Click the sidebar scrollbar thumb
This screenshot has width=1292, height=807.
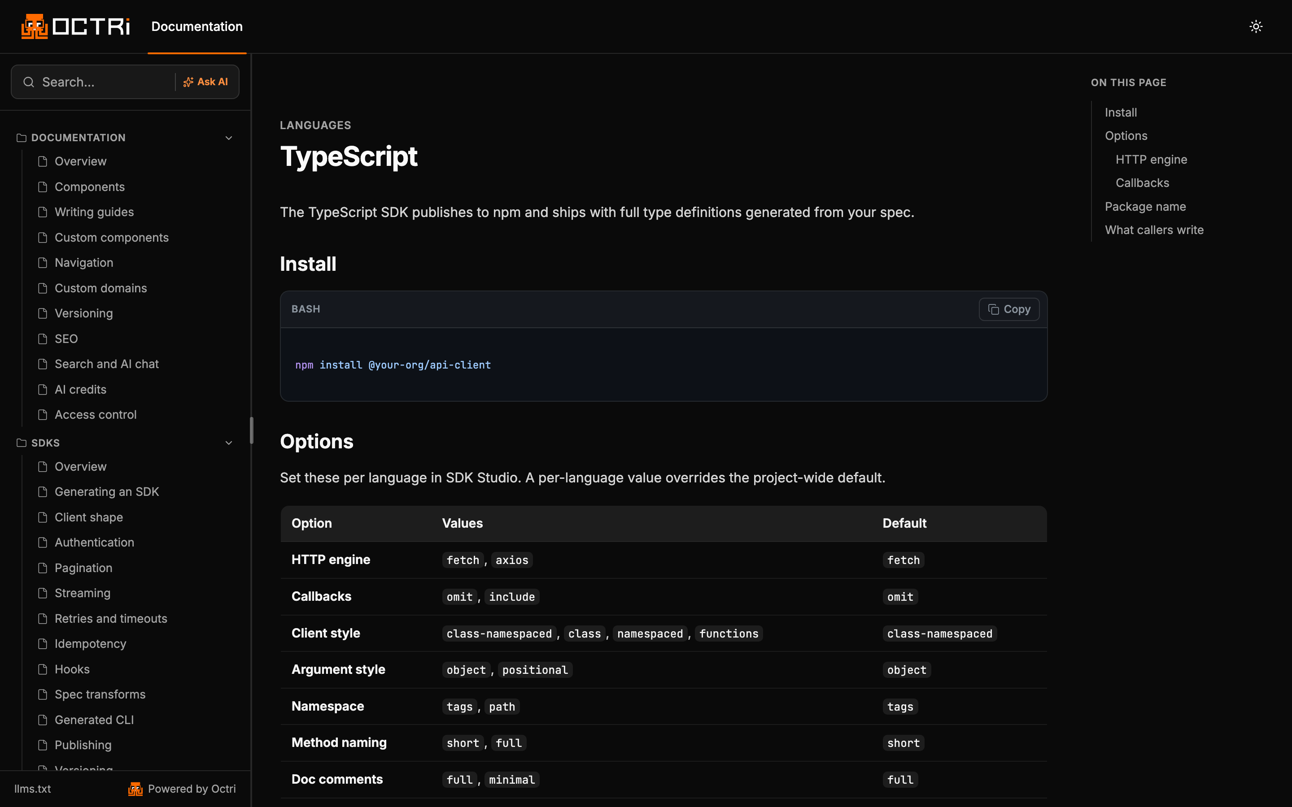tap(252, 430)
